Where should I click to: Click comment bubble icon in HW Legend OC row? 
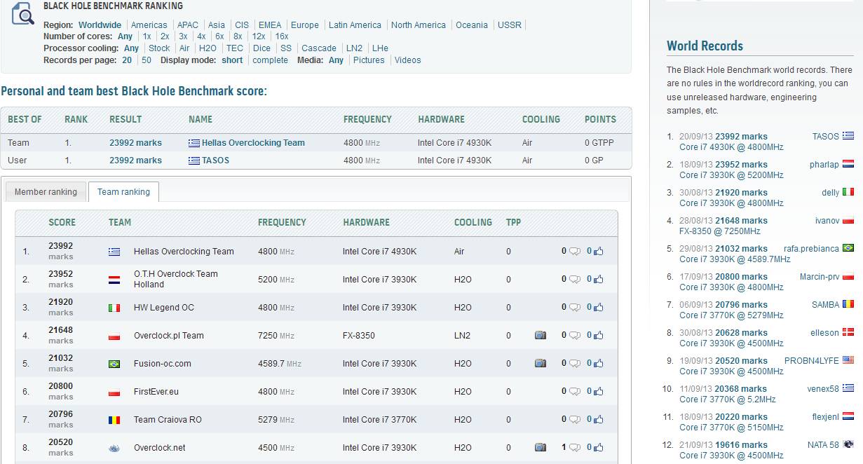click(575, 308)
